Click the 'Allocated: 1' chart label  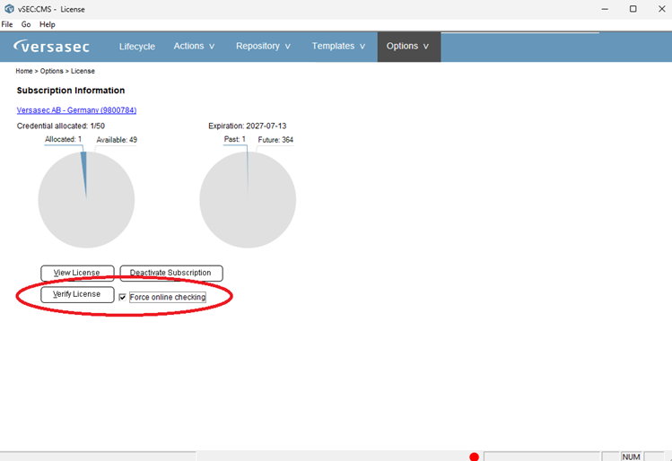coord(63,139)
